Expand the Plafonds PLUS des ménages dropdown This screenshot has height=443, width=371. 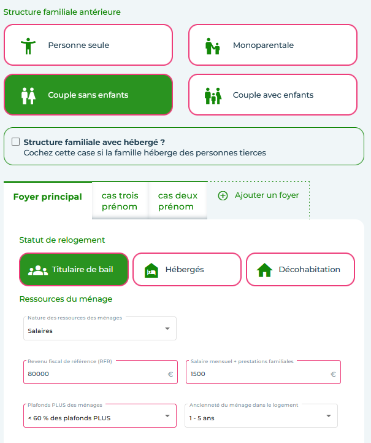point(100,415)
